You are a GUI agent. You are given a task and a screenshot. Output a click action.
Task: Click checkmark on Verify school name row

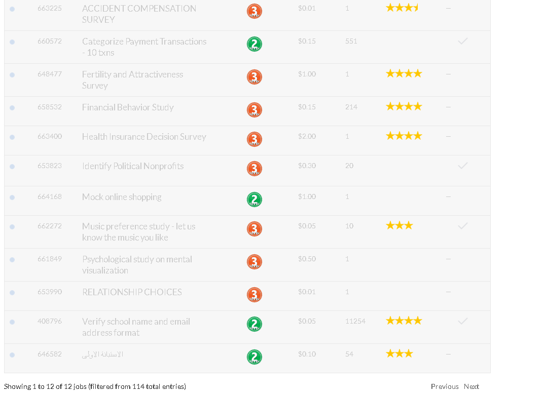pos(462,322)
